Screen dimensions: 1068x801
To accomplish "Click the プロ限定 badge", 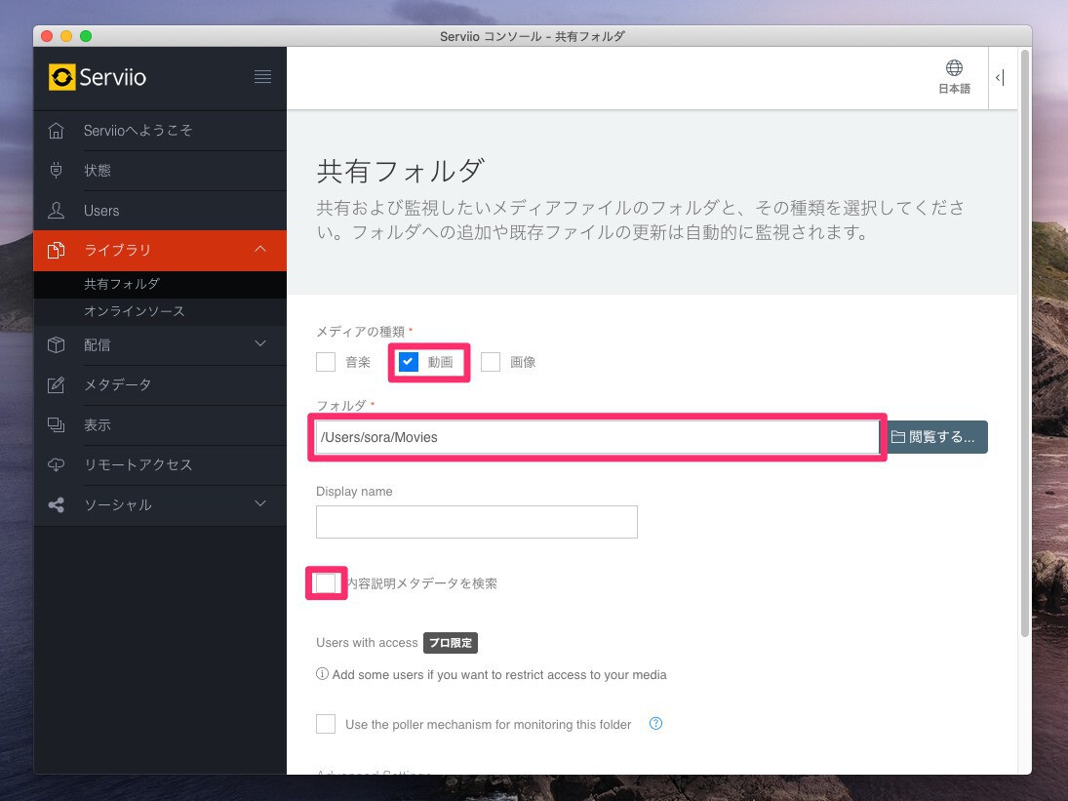I will [x=451, y=642].
